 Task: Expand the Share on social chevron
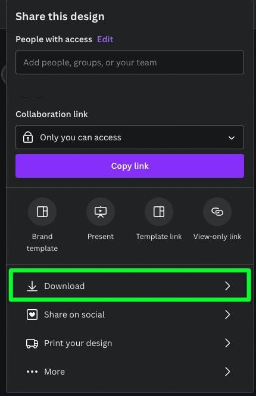point(227,315)
